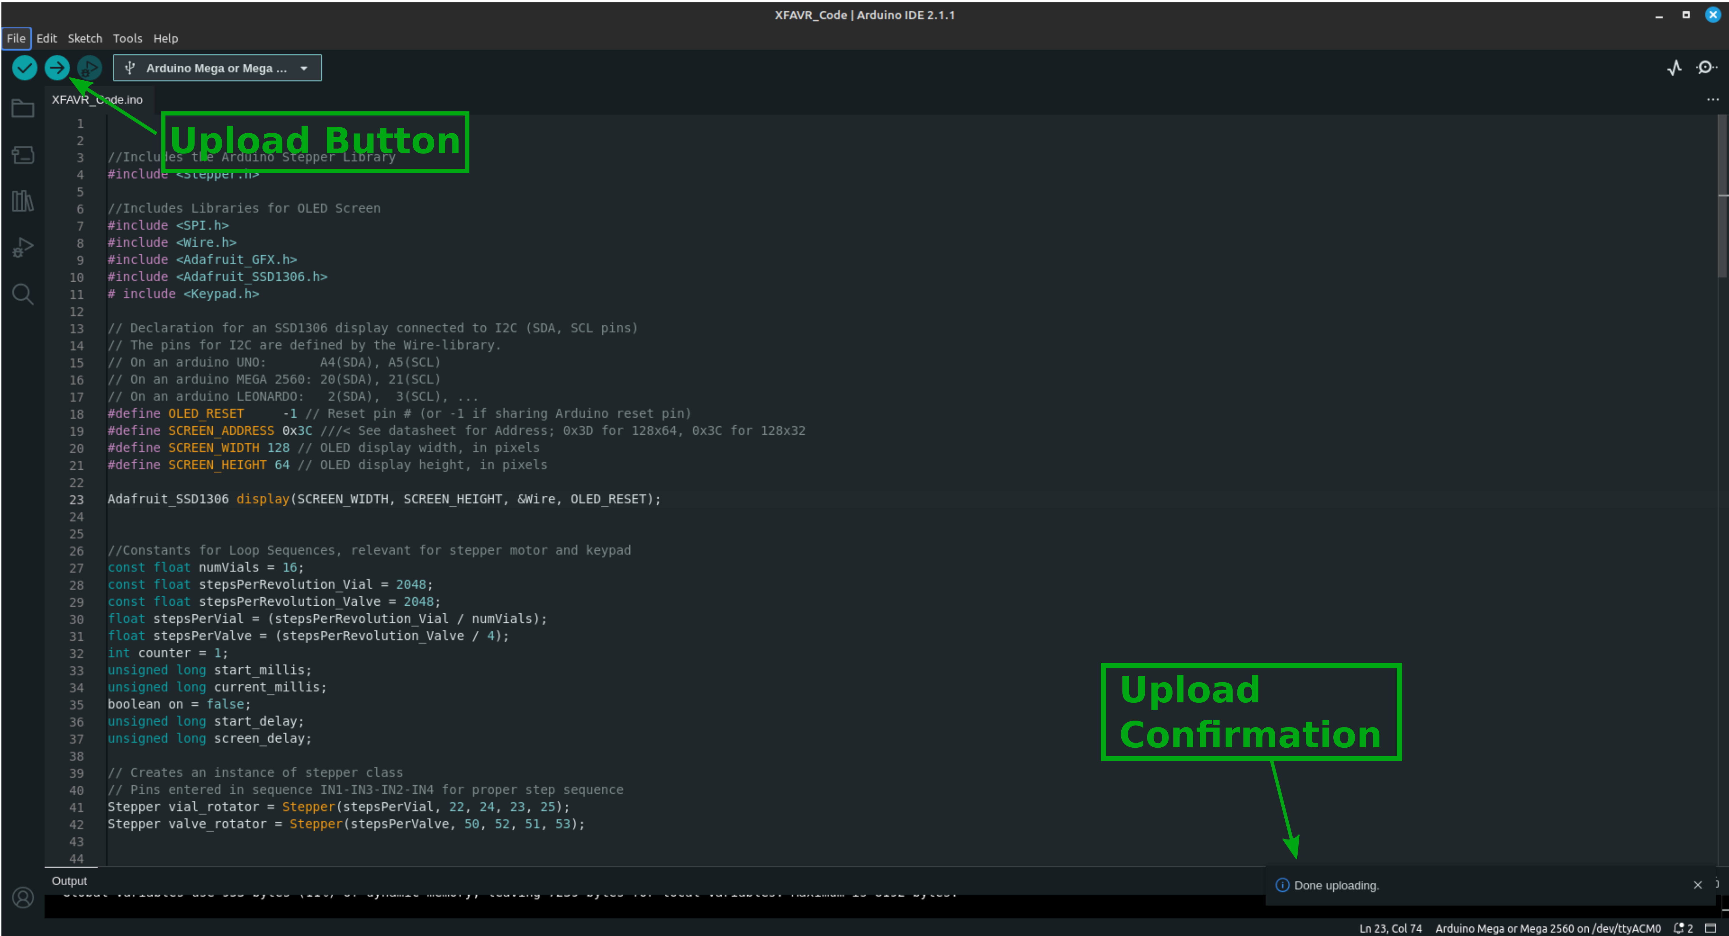The height and width of the screenshot is (936, 1729).
Task: Open the notifications bell showing 2
Action: [x=1683, y=928]
